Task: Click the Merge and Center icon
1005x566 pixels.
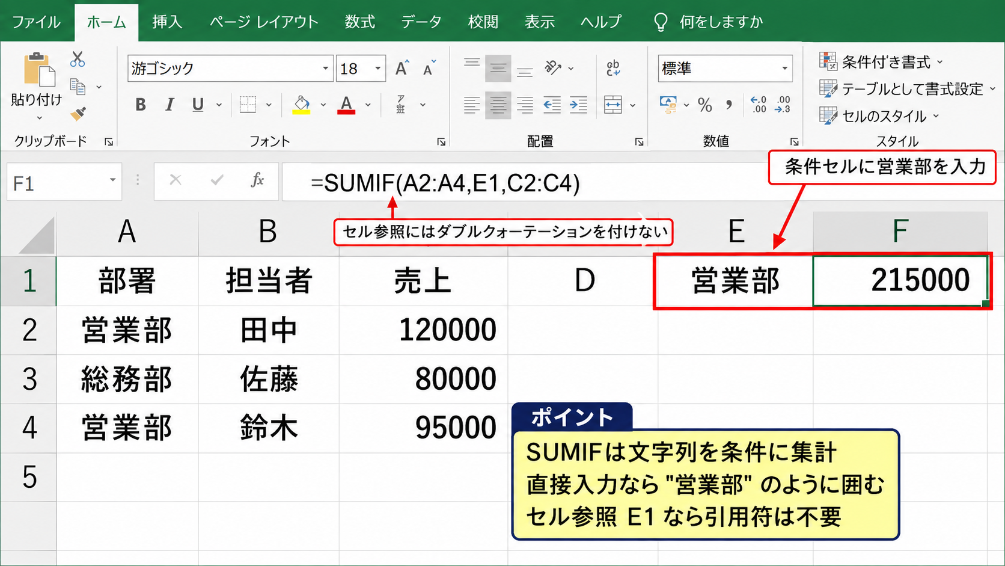Action: point(613,105)
